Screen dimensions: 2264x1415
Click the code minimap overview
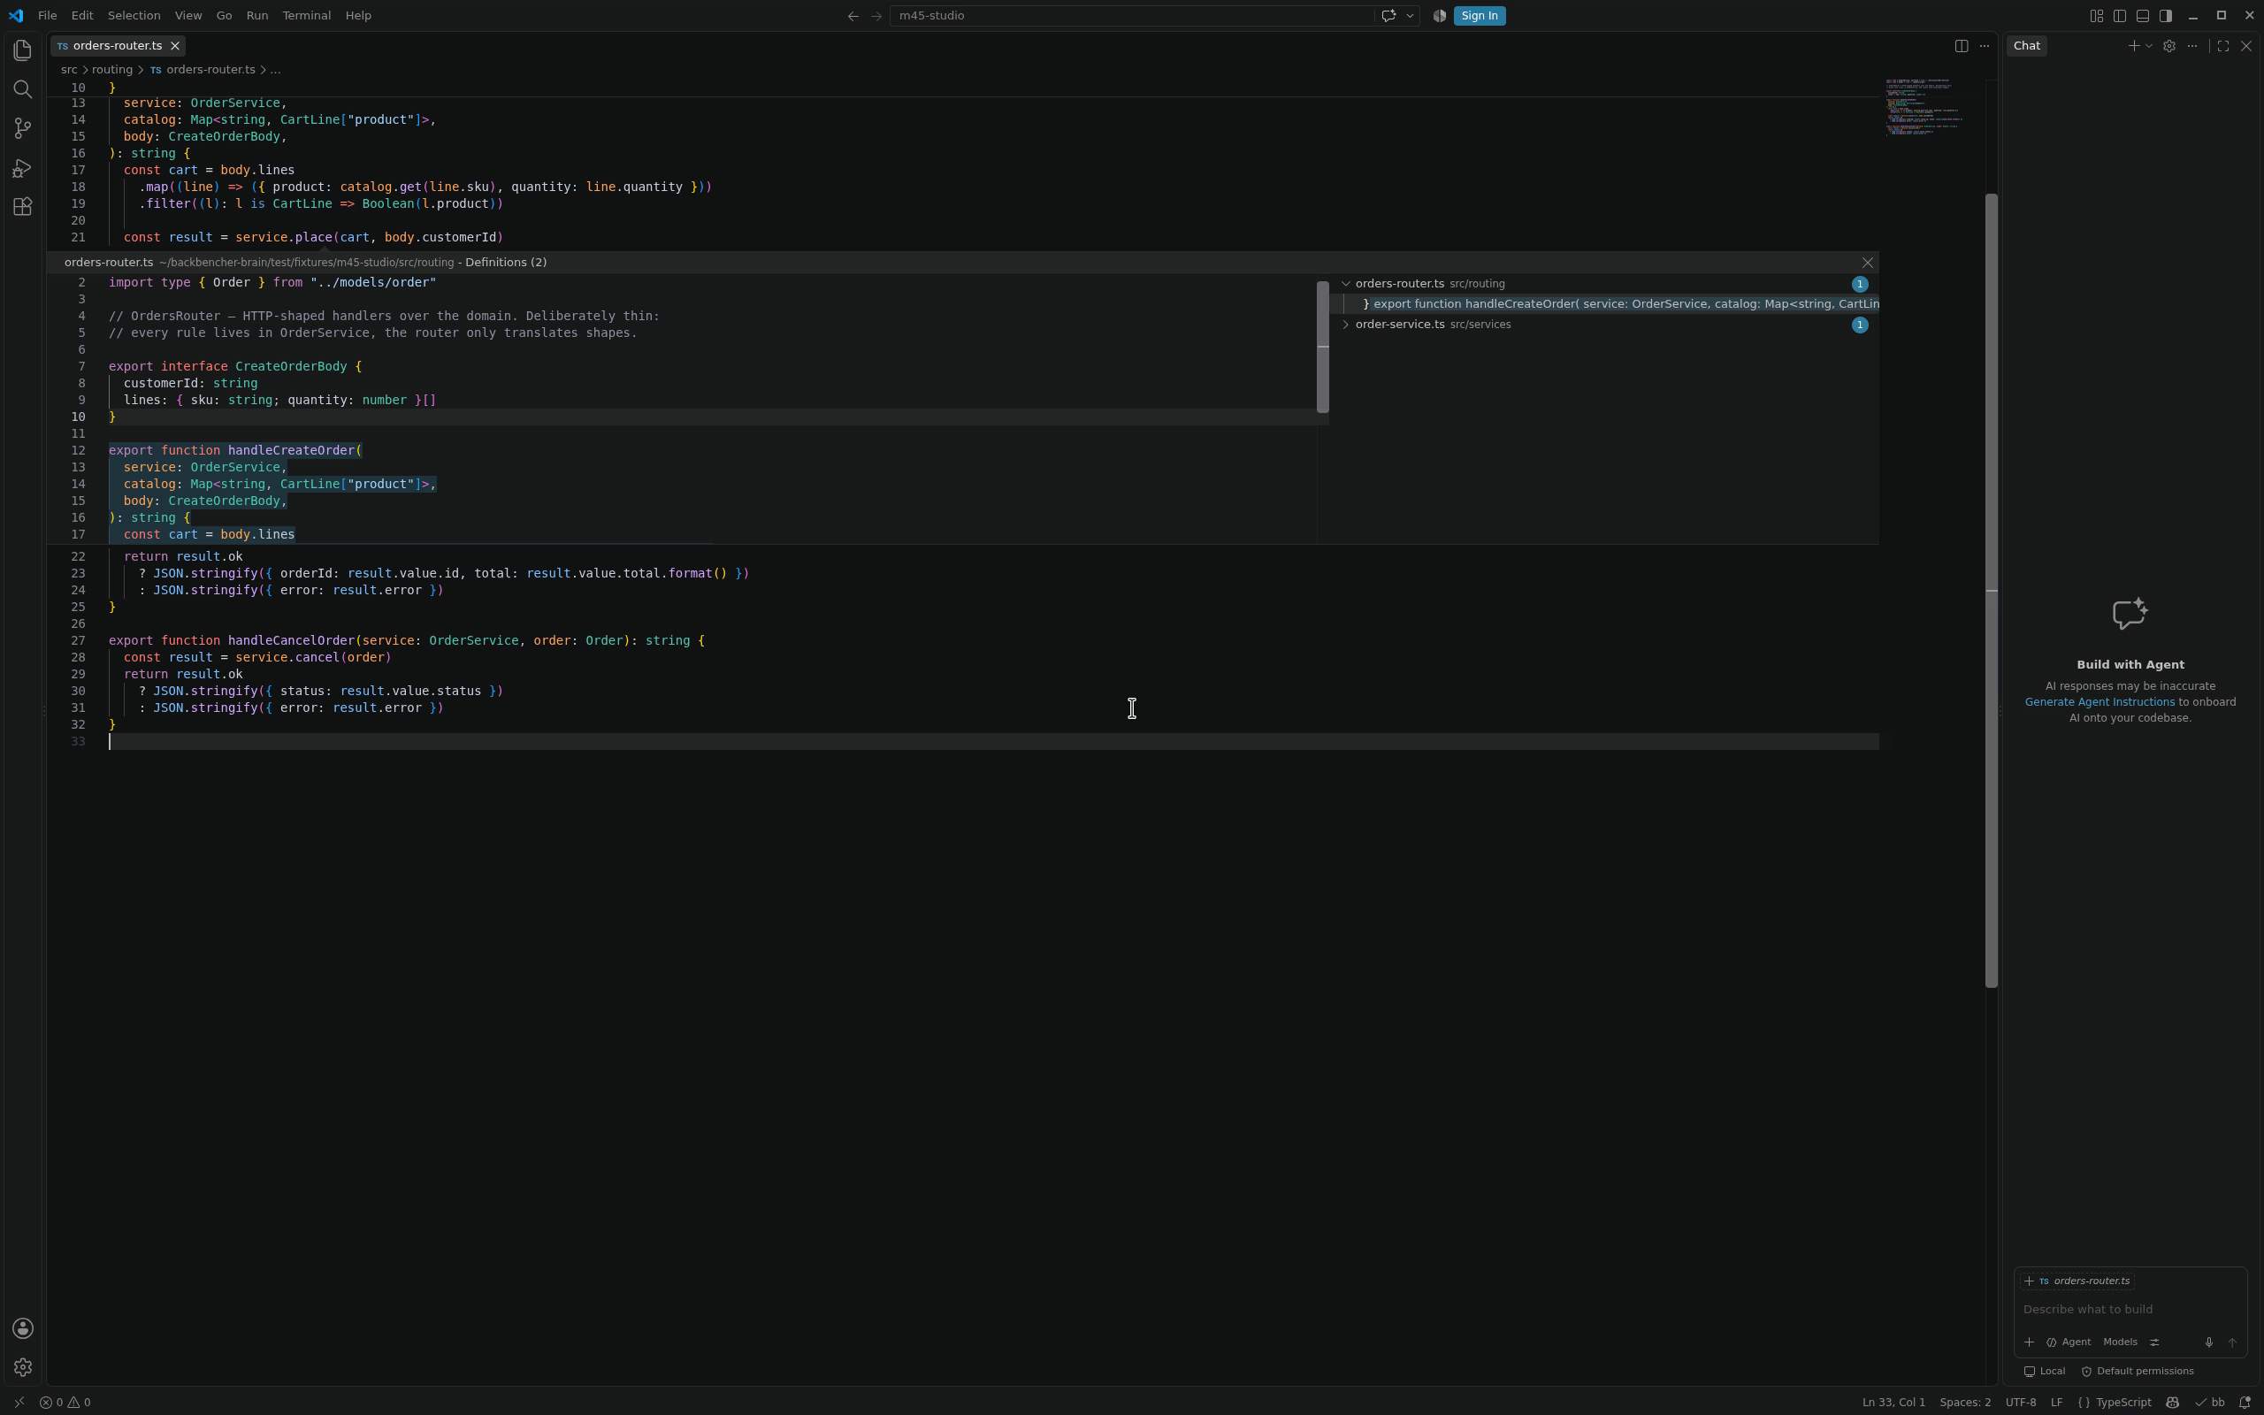click(1924, 108)
